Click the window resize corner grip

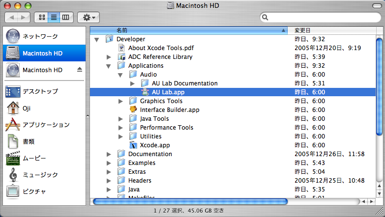[x=380, y=211]
